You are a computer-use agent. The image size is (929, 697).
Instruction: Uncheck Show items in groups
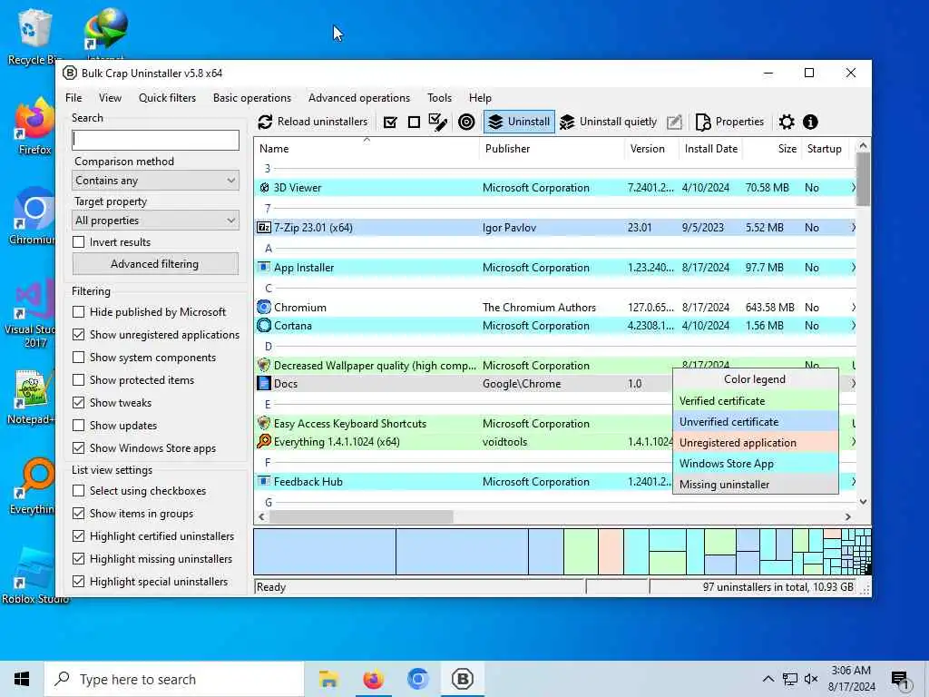pos(78,514)
